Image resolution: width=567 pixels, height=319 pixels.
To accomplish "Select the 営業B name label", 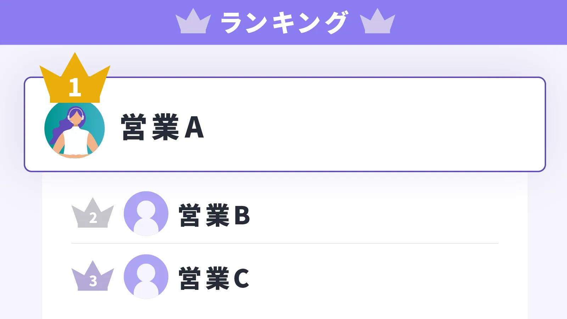I will 214,215.
